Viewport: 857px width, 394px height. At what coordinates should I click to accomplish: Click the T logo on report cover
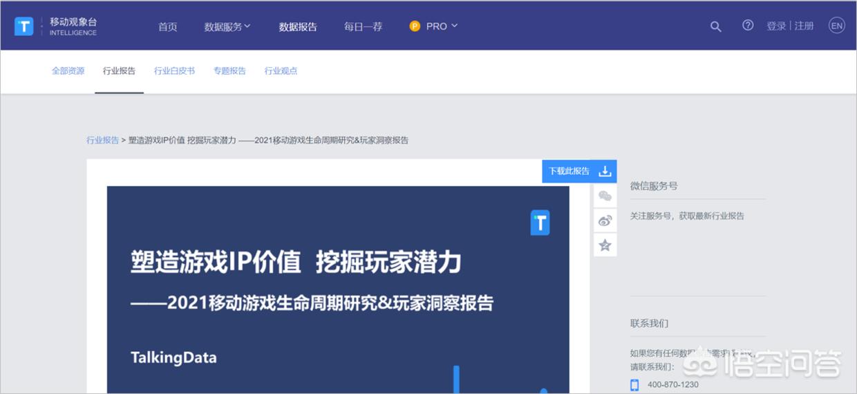pyautogui.click(x=540, y=223)
